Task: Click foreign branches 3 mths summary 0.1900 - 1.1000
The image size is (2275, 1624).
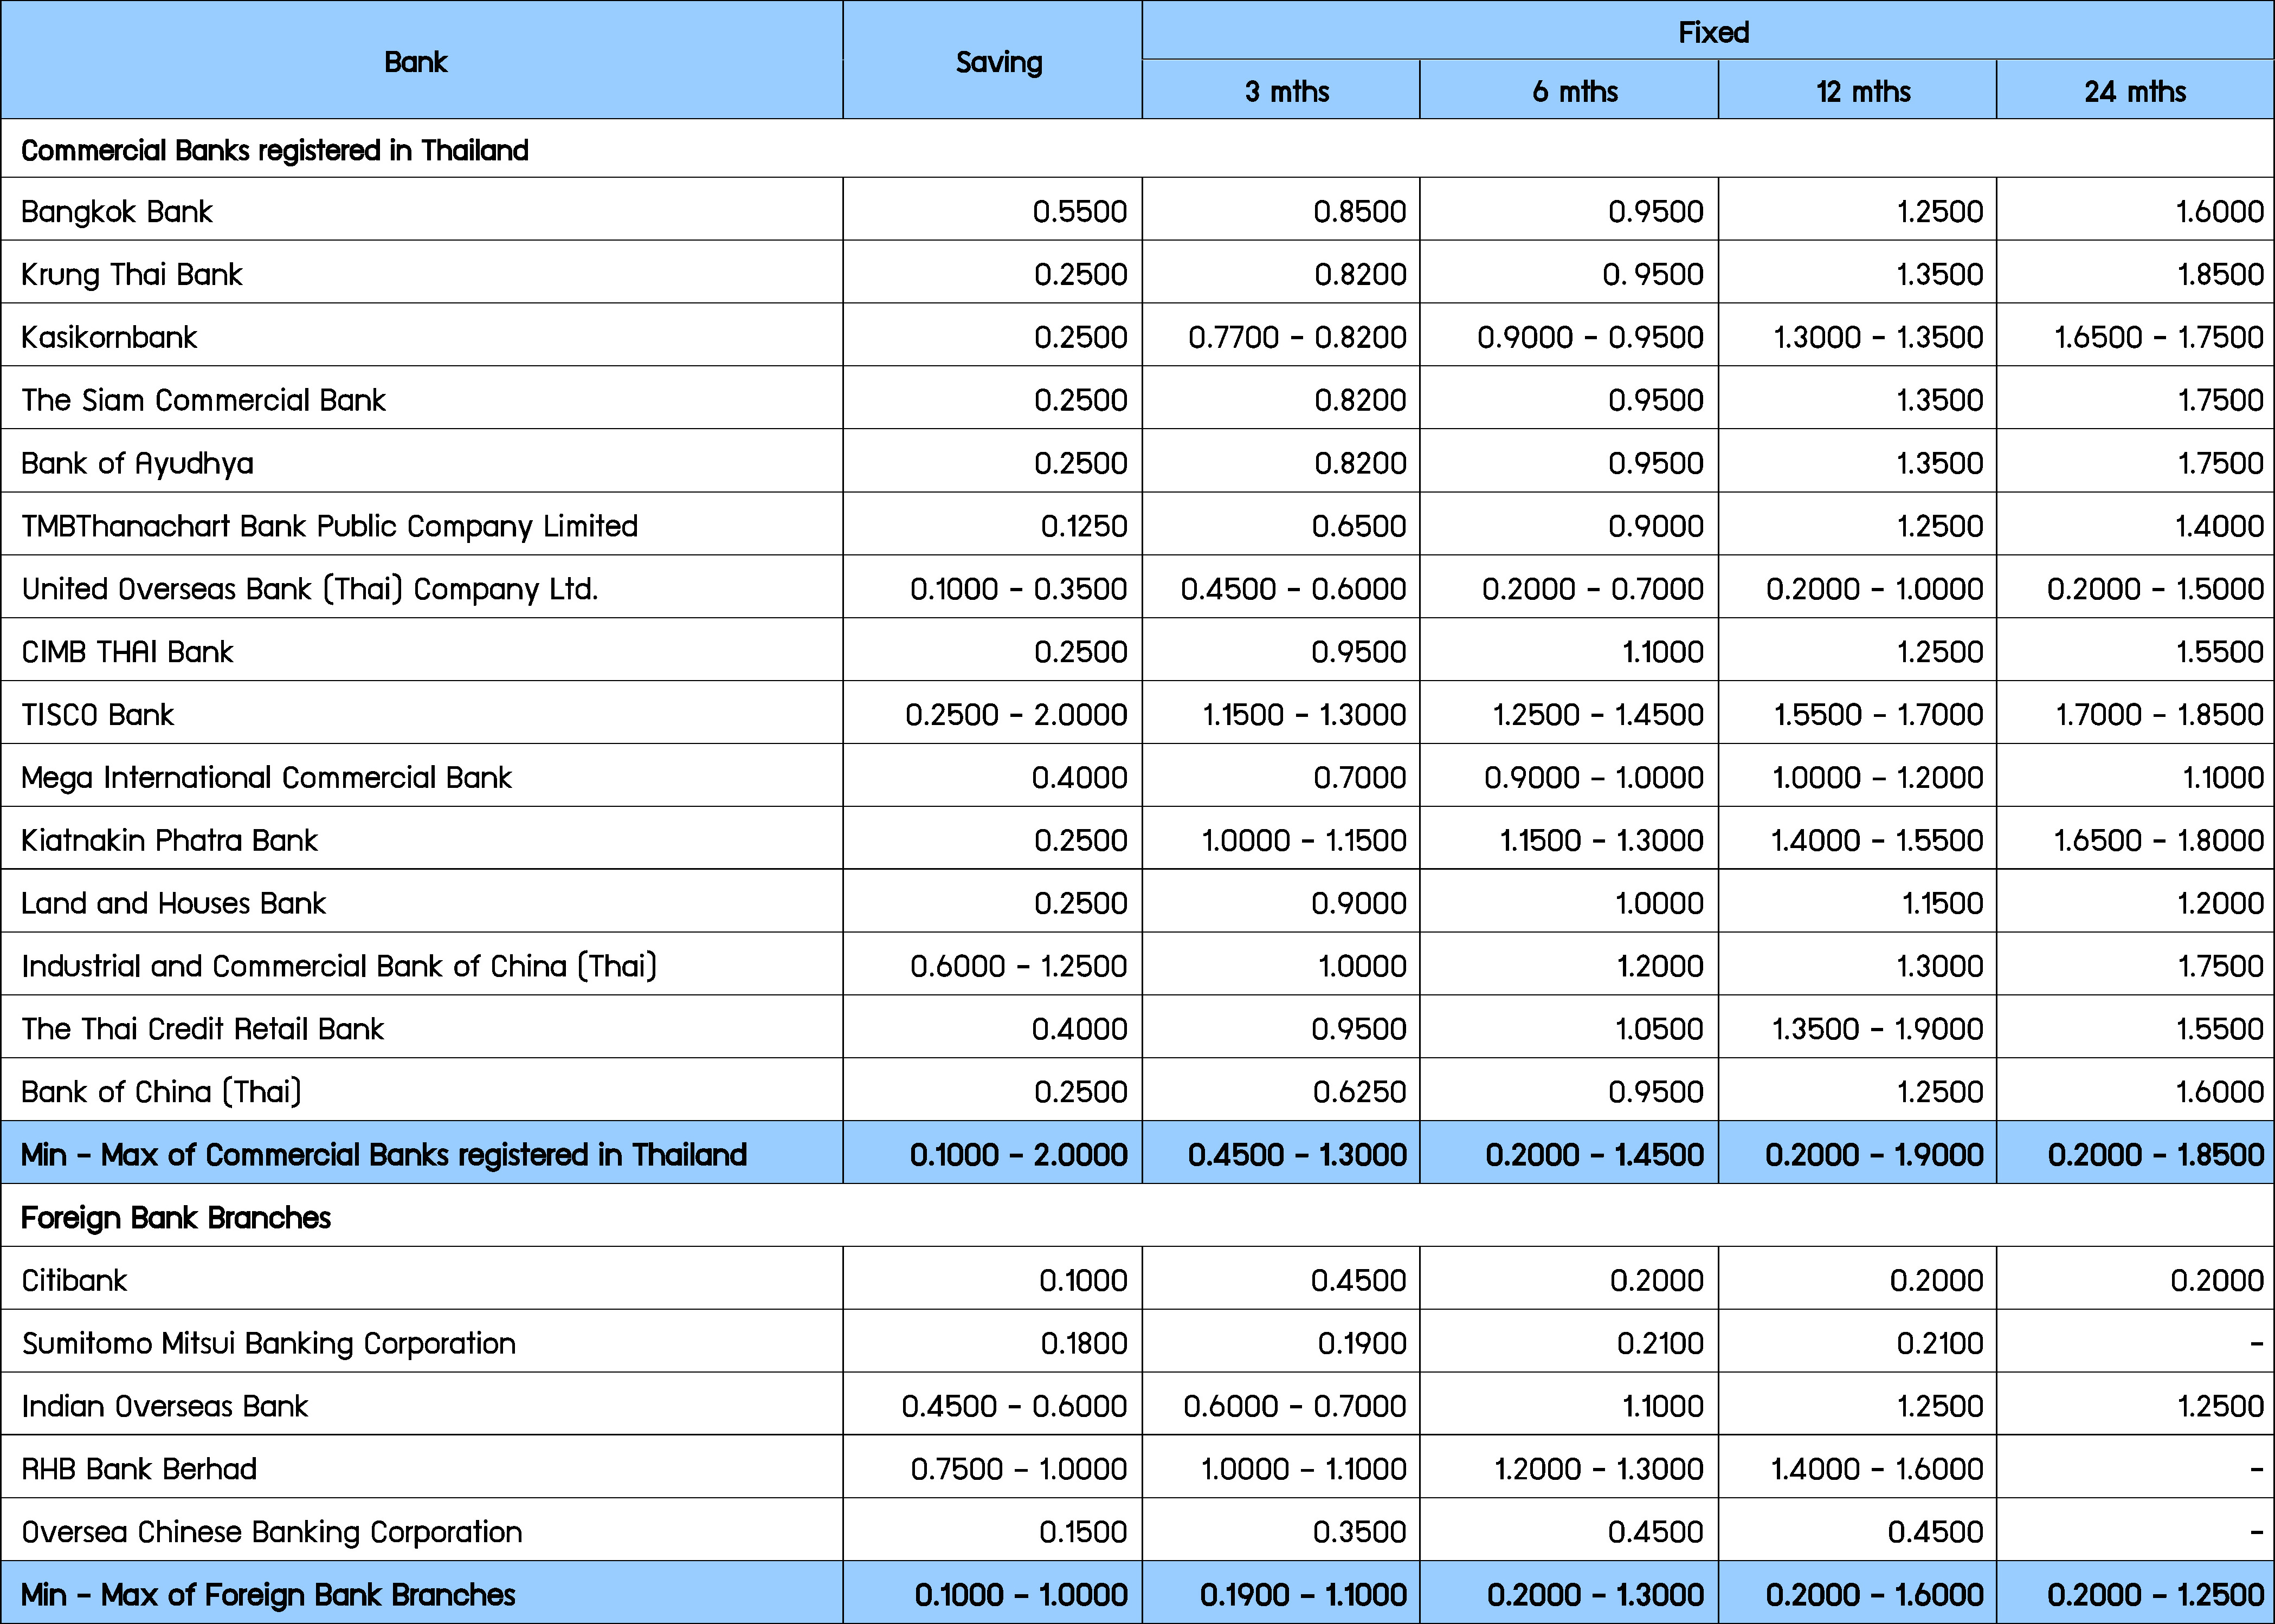Action: click(x=1303, y=1595)
